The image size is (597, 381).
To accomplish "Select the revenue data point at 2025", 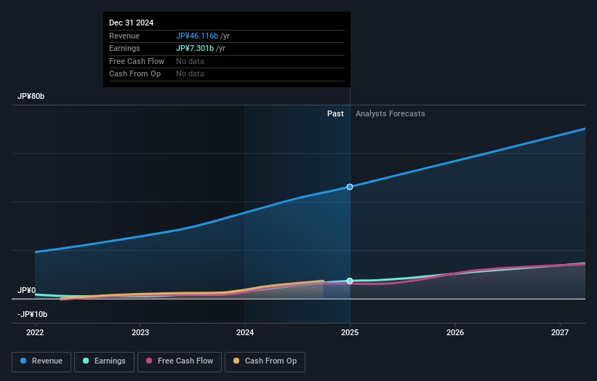I will (350, 187).
